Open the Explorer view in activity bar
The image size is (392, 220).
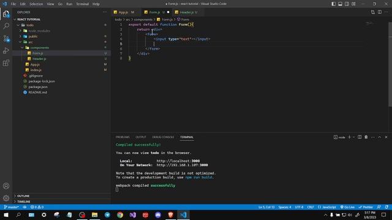tap(6, 14)
